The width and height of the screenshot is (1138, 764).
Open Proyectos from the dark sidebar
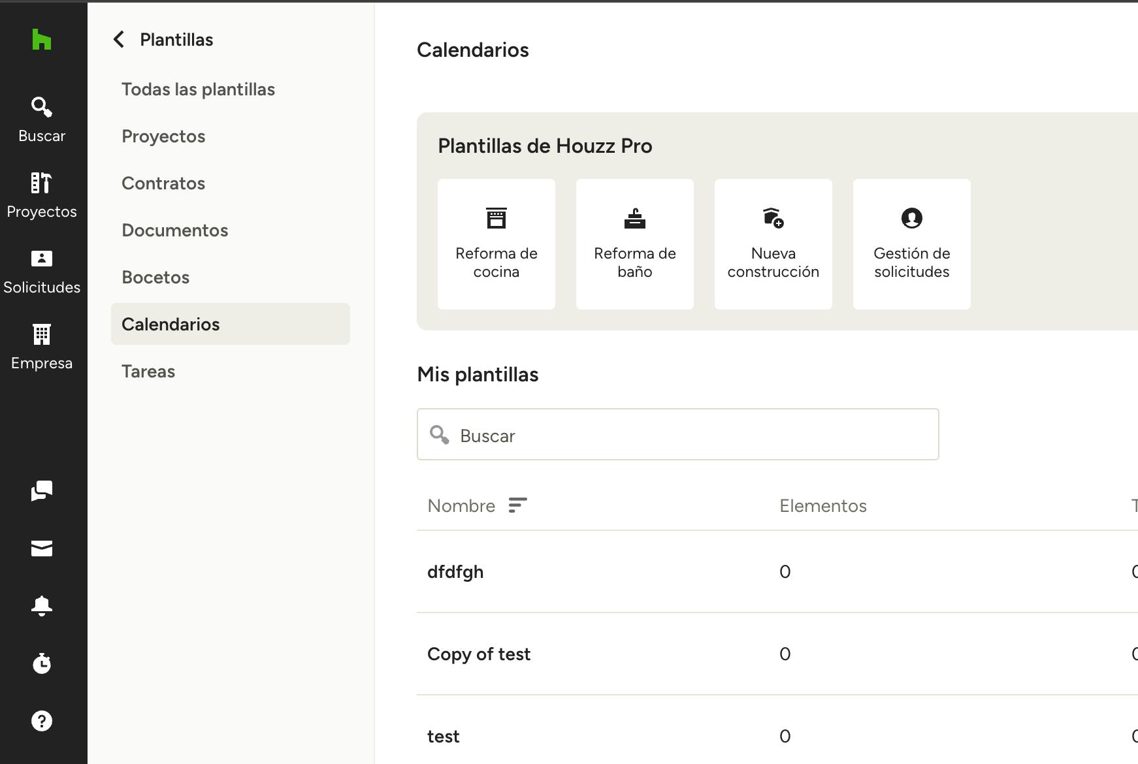coord(42,195)
